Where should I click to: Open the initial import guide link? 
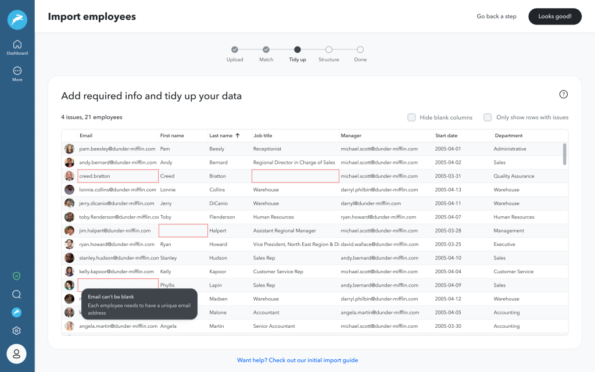coord(297,360)
